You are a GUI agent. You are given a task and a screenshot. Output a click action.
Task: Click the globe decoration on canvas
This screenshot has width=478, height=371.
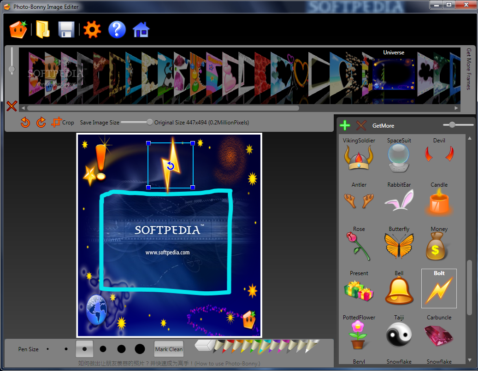(96, 309)
